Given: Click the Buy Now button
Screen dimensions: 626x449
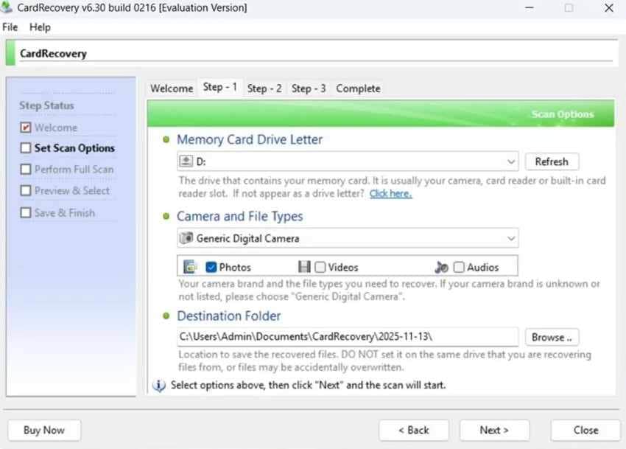Looking at the screenshot, I should click(x=44, y=431).
